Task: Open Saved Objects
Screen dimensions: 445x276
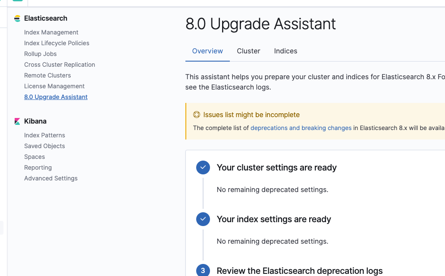Action: tap(44, 146)
